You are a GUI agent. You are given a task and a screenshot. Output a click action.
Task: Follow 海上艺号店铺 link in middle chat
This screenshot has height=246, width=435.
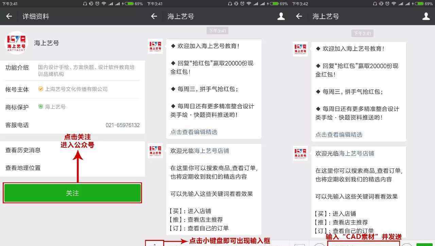pyautogui.click(x=211, y=151)
